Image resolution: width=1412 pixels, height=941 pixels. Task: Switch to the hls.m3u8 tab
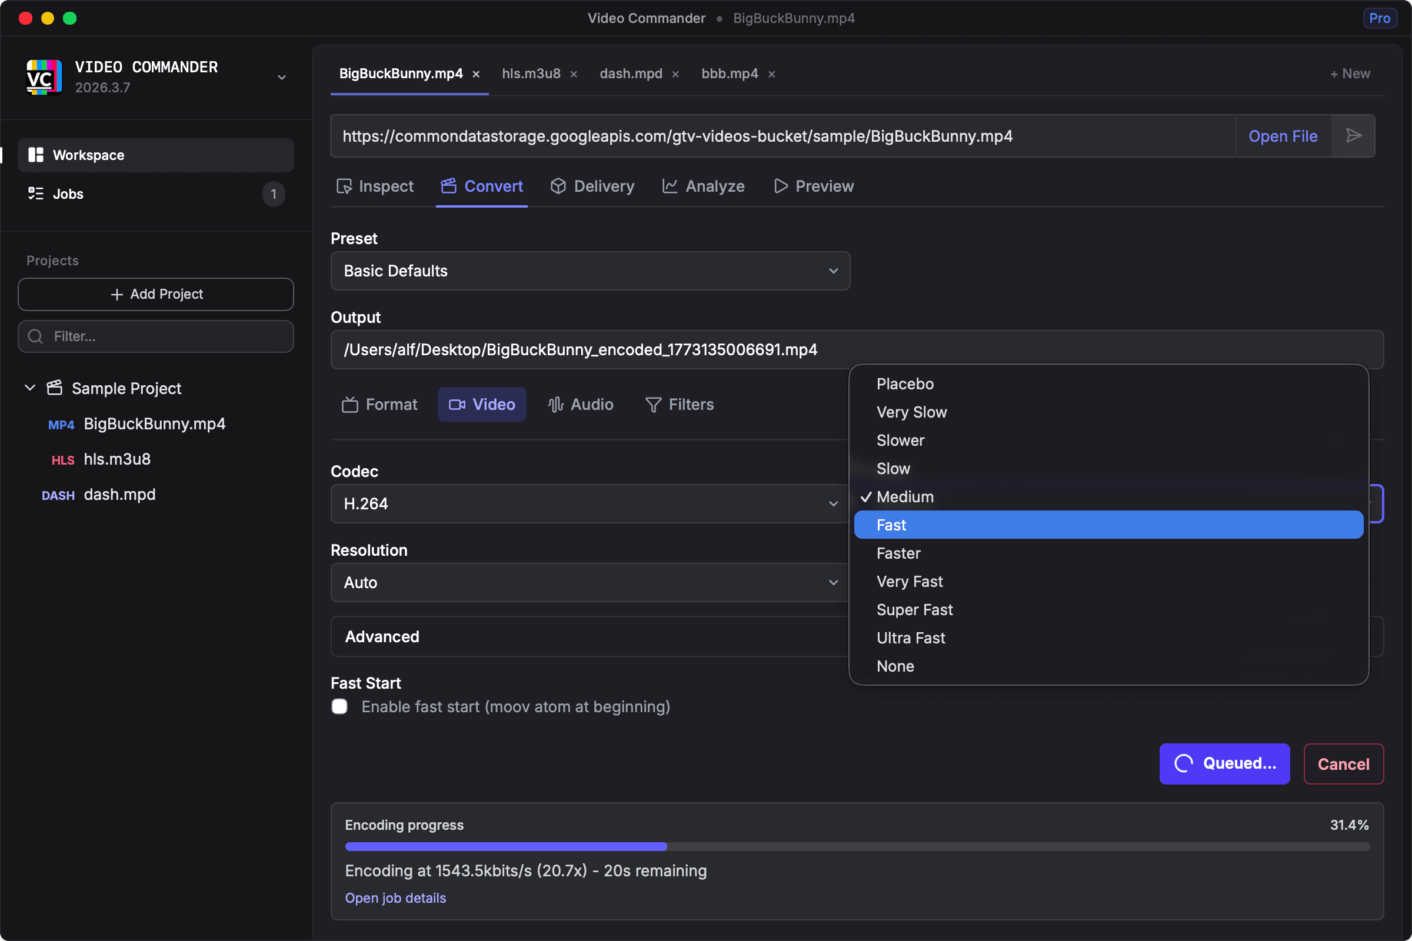pos(531,73)
